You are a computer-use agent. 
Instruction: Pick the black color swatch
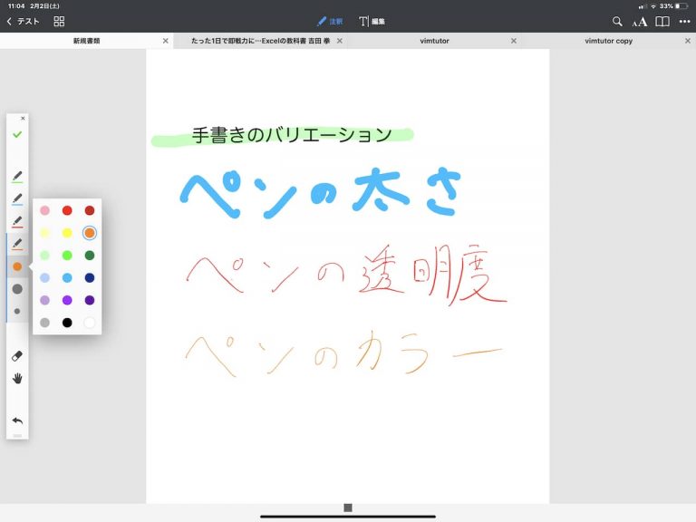[67, 323]
